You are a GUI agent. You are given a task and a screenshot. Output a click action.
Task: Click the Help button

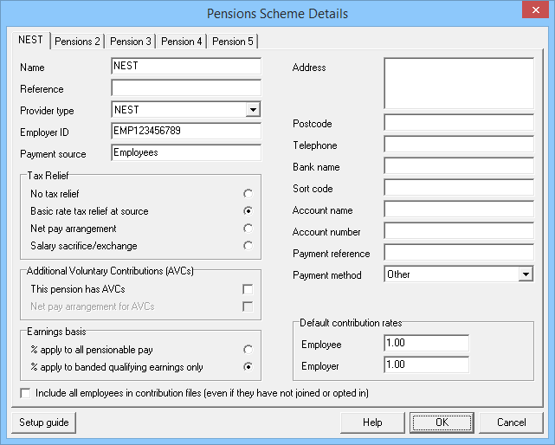click(x=372, y=422)
